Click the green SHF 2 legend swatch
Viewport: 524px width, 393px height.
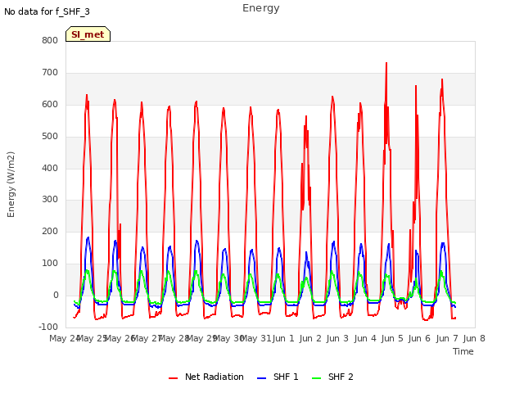pyautogui.click(x=316, y=378)
